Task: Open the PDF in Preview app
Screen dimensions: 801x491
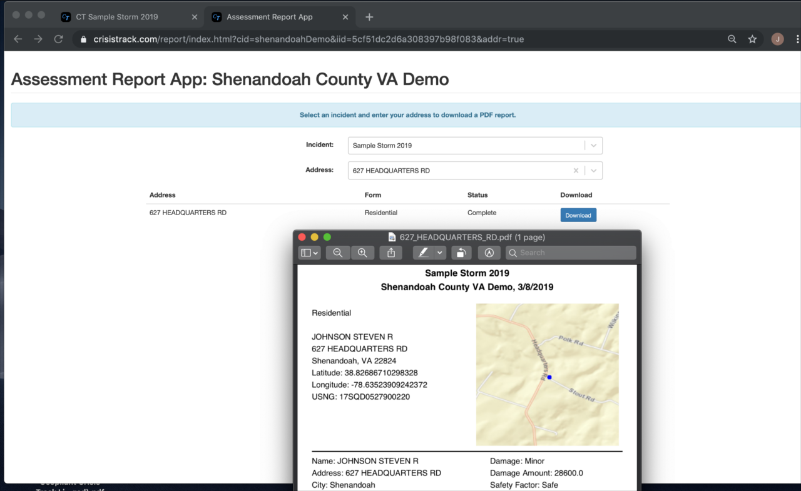Action: [489, 253]
